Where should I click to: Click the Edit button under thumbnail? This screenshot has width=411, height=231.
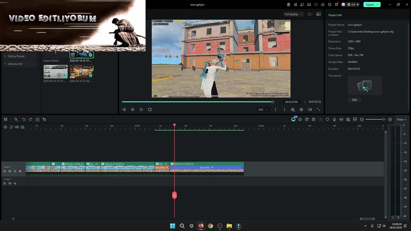[x=354, y=100]
